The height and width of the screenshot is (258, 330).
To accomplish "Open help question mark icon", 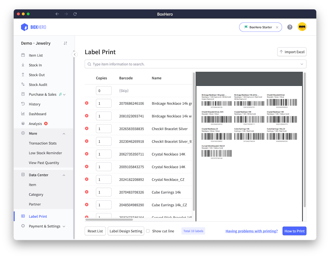I will tap(290, 27).
